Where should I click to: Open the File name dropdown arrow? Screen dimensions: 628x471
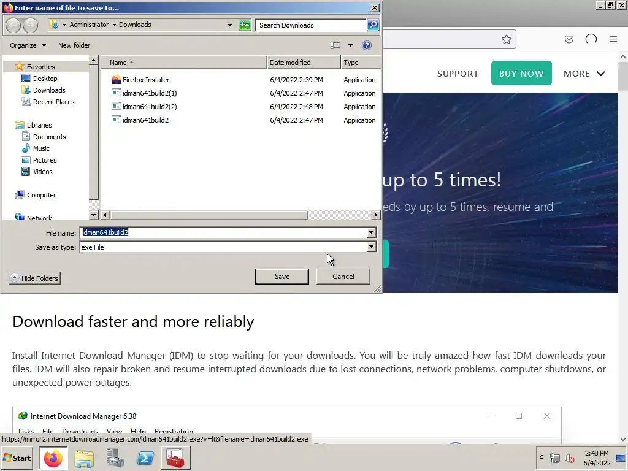click(371, 232)
